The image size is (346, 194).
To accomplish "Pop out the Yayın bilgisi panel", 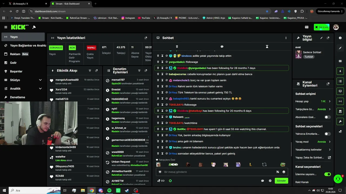I will 328,38.
